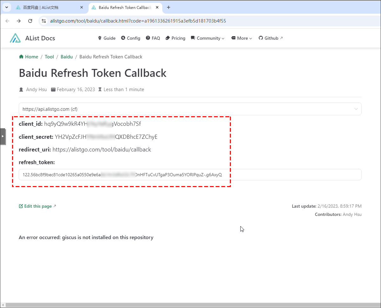This screenshot has height=308, width=381.
Task: Click the refresh_token text field
Action: pos(190,175)
